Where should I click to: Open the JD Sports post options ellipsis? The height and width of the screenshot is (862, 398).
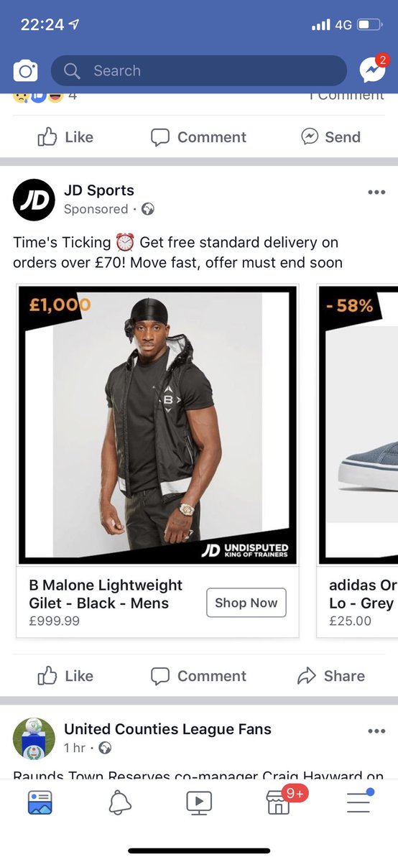point(376,192)
